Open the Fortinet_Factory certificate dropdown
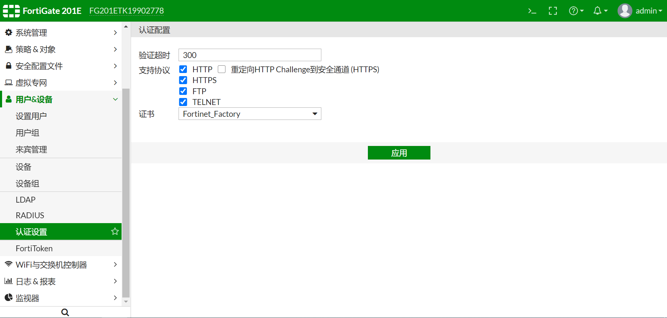The height and width of the screenshot is (318, 667). (x=249, y=114)
